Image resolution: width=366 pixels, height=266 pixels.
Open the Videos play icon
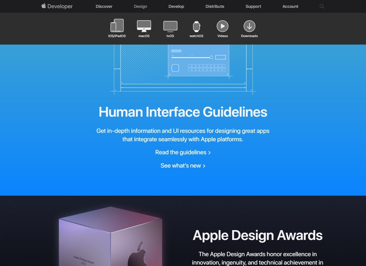pos(223,26)
